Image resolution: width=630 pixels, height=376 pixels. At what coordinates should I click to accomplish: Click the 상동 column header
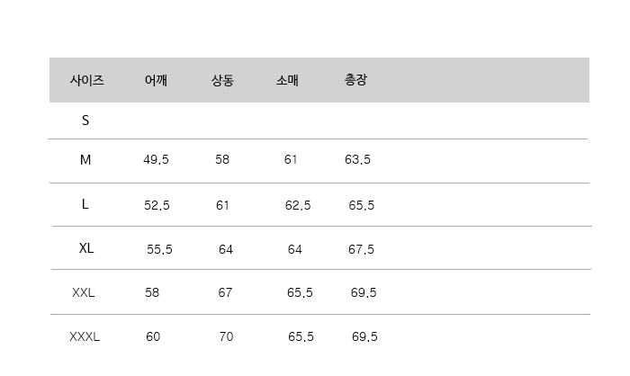point(222,80)
